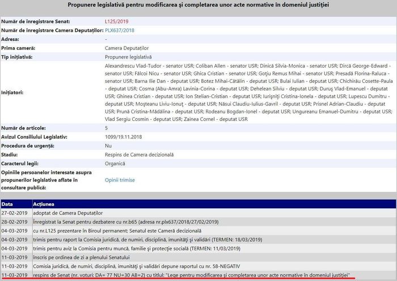Image resolution: width=397 pixels, height=281 pixels.
Task: Select the row 'depune raportul cu nr. 58-NEGATIV'
Action: [x=214, y=266]
